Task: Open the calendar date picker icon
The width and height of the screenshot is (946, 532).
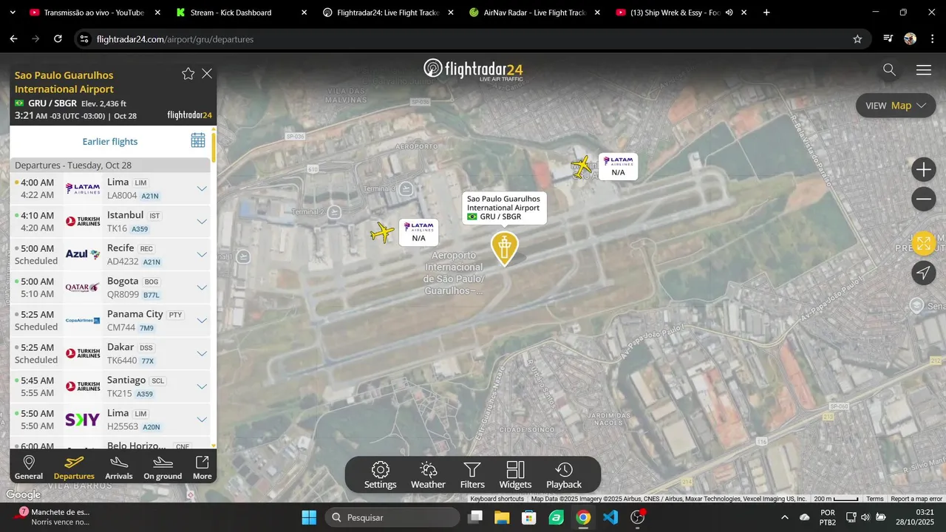Action: [198, 140]
